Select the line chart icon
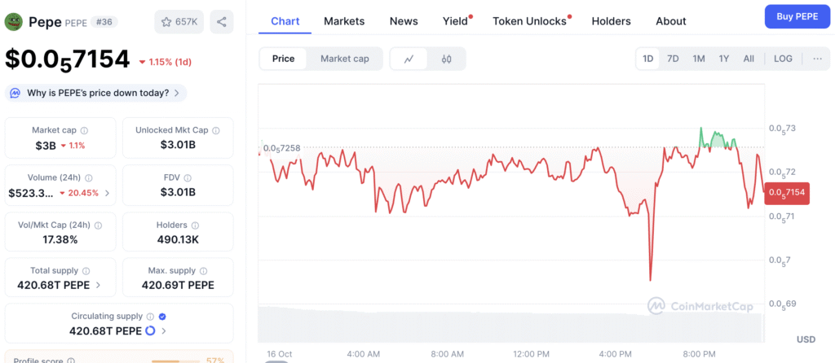835x363 pixels. point(409,59)
